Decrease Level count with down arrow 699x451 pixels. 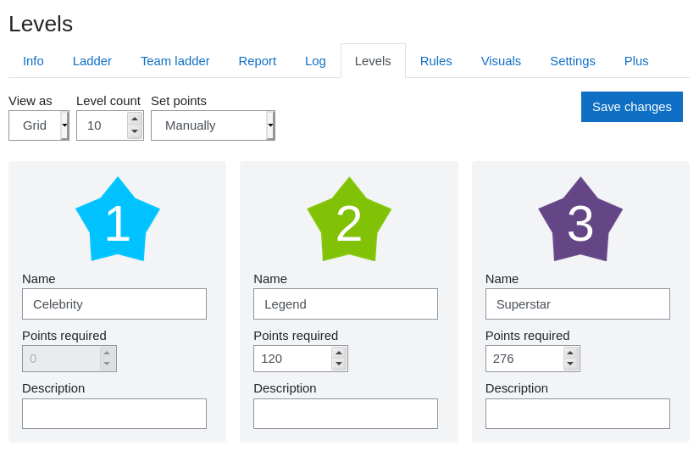(135, 131)
